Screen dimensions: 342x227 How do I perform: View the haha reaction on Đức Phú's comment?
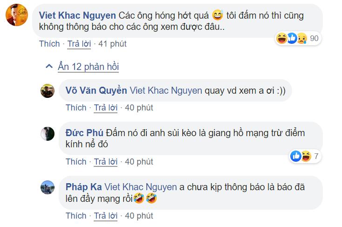[306, 156]
